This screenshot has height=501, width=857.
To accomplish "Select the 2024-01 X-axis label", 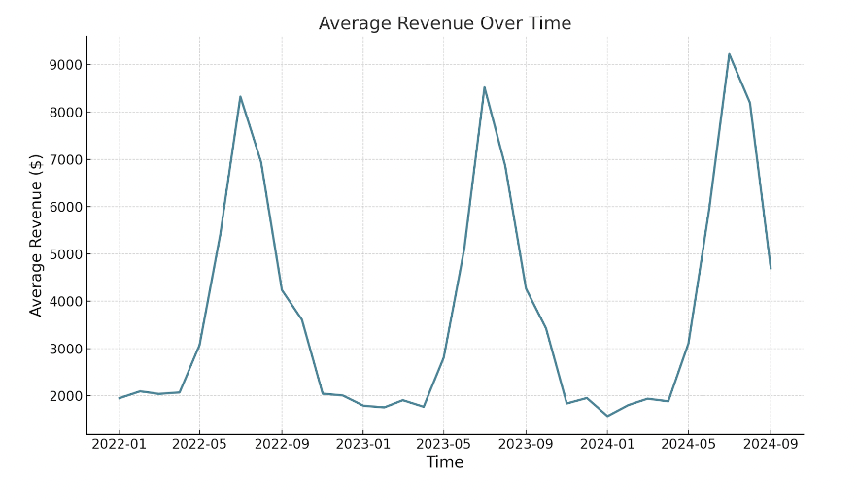I will 607,445.
